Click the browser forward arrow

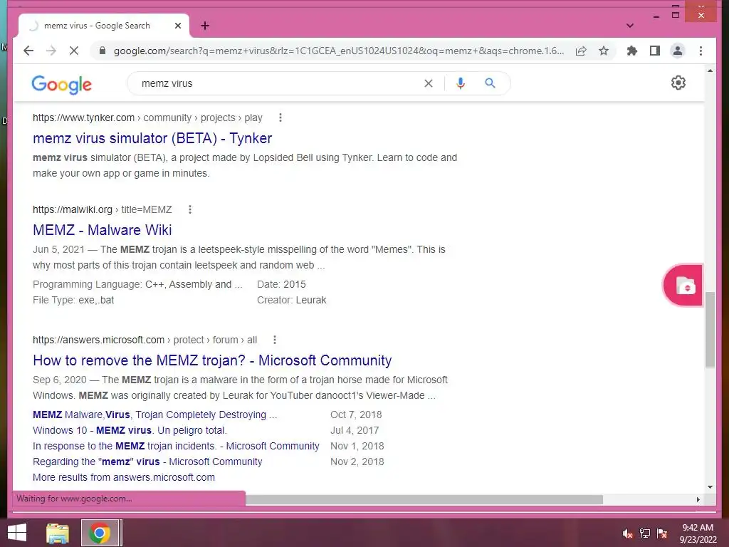point(51,51)
